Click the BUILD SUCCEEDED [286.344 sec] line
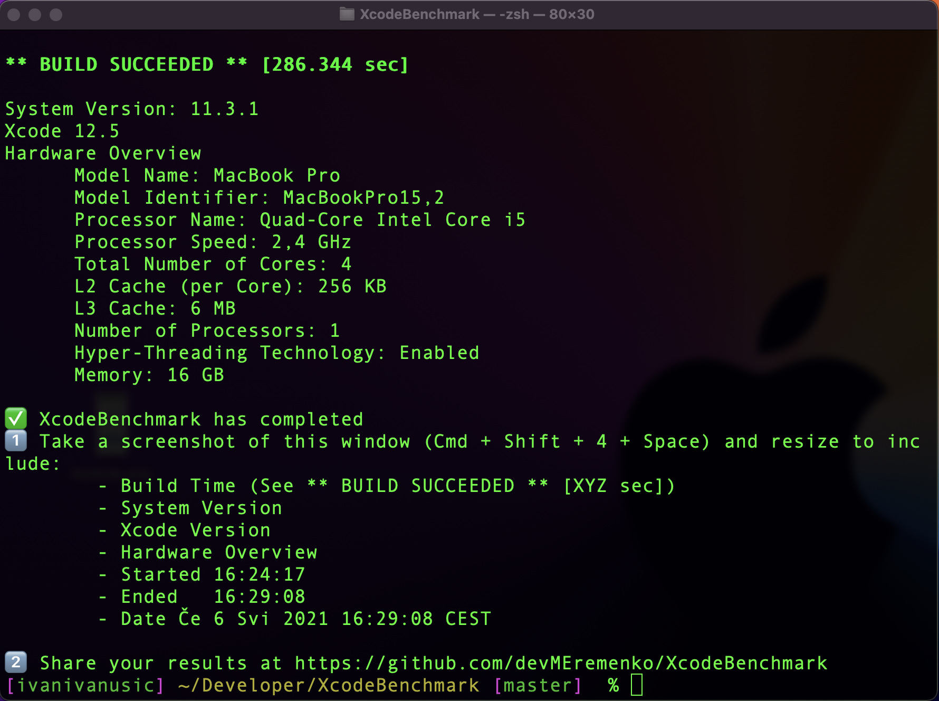This screenshot has width=939, height=701. [x=207, y=64]
